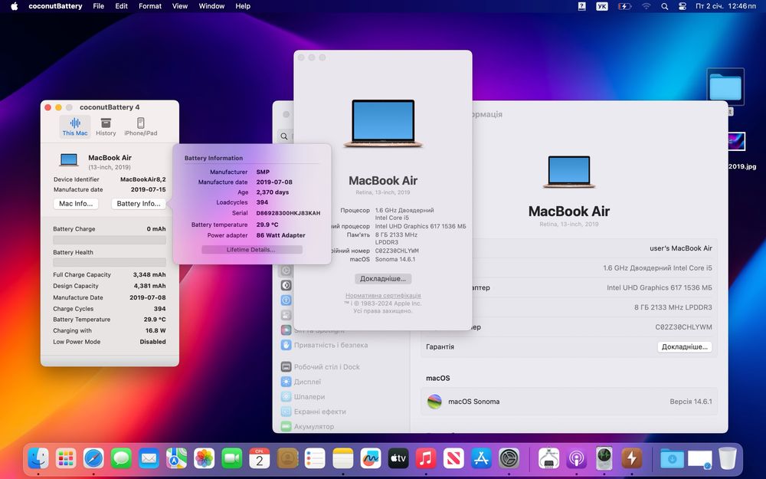Image resolution: width=766 pixels, height=479 pixels.
Task: Select Шпалери in Settings sidebar
Action: click(303, 397)
